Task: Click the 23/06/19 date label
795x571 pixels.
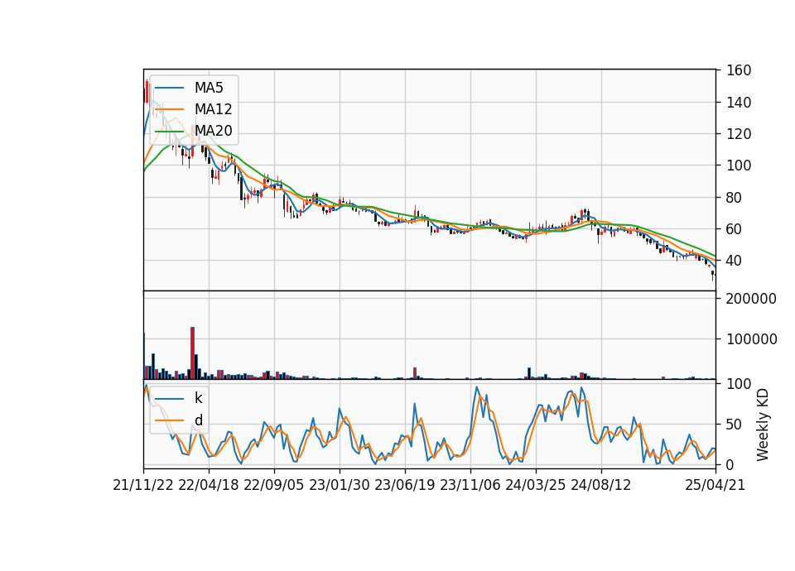Action: point(405,485)
